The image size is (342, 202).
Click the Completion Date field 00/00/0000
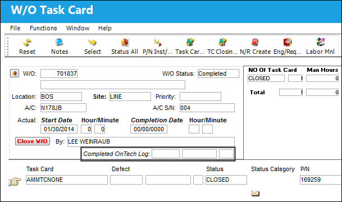149,129
